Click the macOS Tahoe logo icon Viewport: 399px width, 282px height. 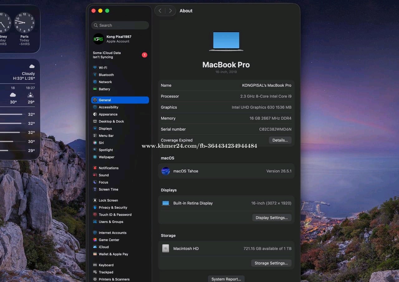[x=166, y=171]
